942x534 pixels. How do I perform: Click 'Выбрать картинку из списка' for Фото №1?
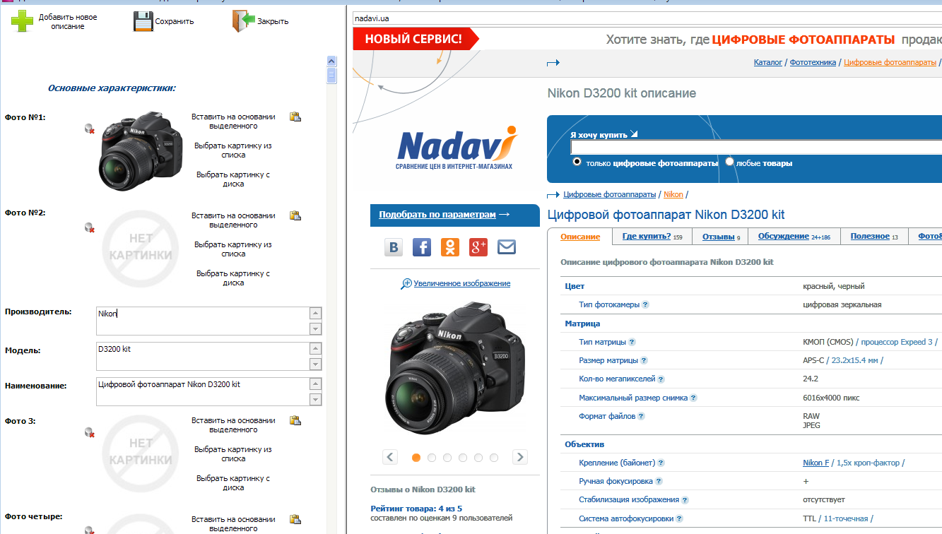coord(233,150)
